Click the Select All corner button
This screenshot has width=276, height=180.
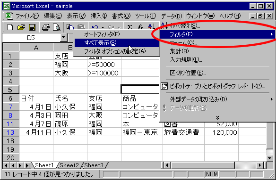pyautogui.click(x=11, y=48)
